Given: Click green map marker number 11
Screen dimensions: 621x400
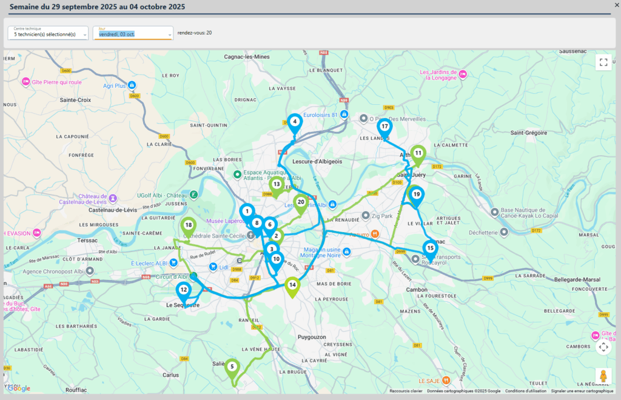Looking at the screenshot, I should point(418,154).
